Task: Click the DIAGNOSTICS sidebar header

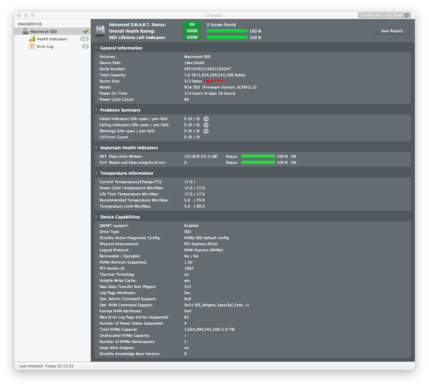Action: coord(30,24)
